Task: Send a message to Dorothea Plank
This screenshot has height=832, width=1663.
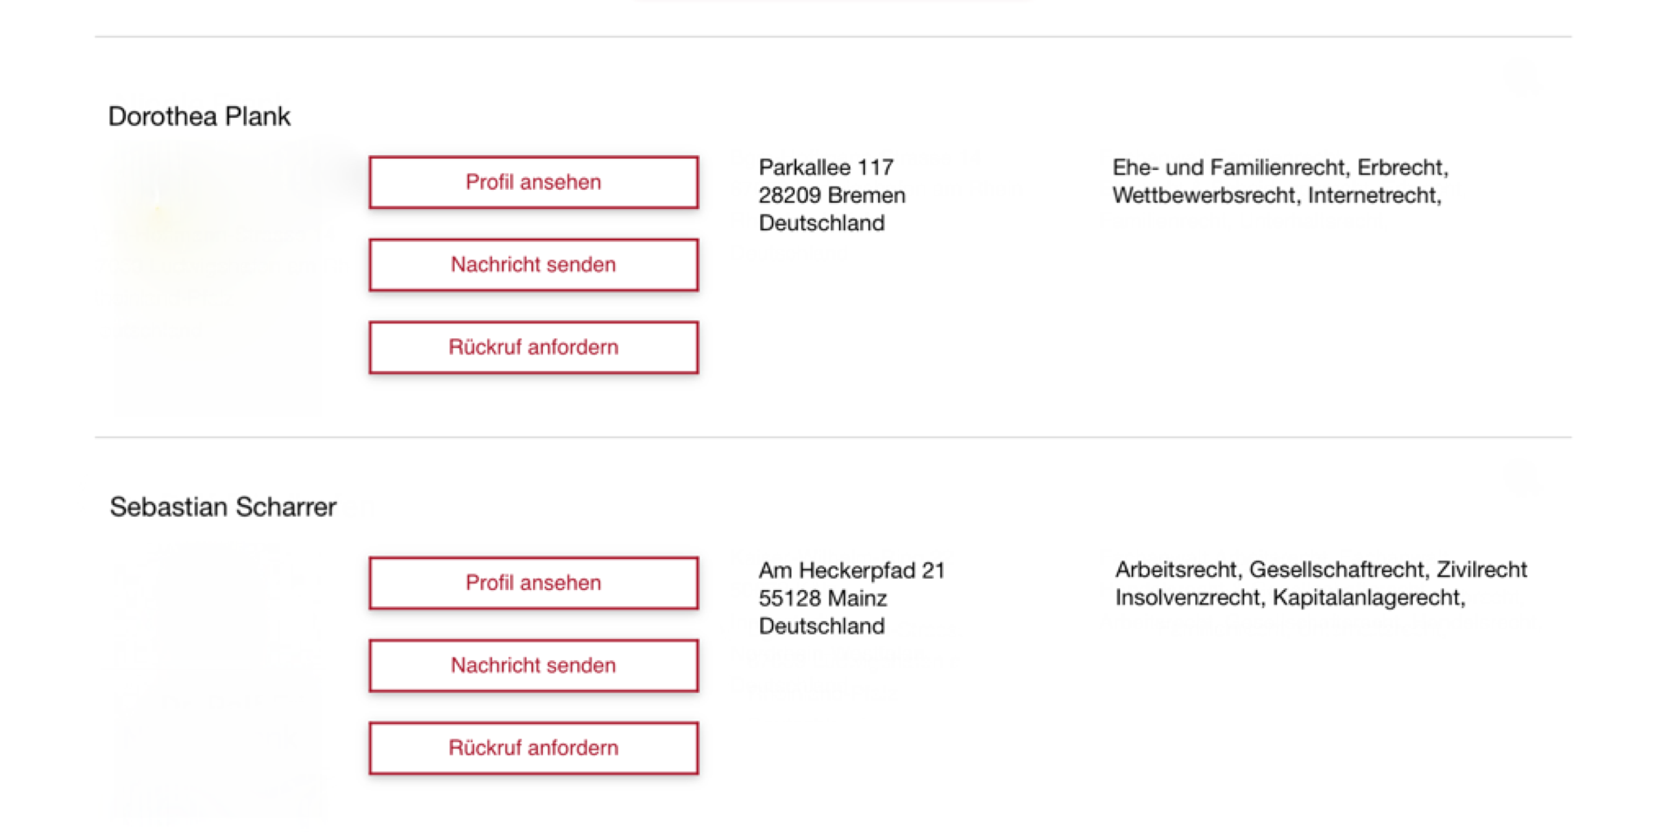Action: click(x=533, y=265)
